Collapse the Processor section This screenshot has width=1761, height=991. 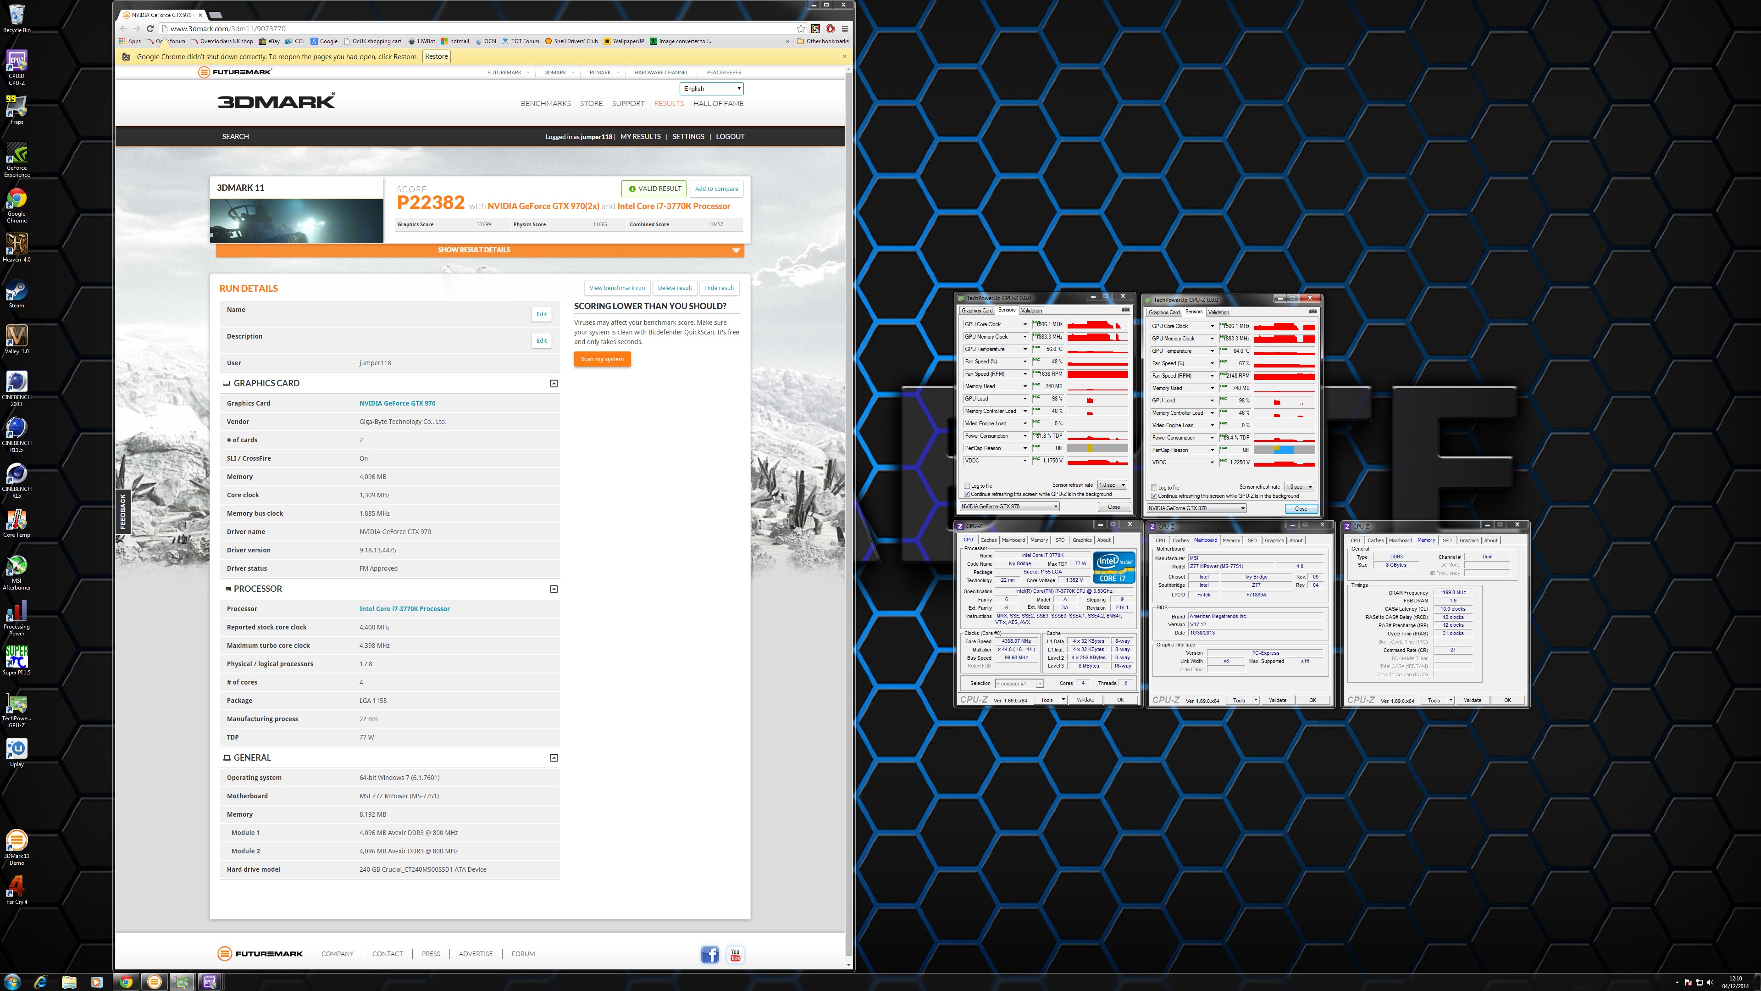pos(554,589)
